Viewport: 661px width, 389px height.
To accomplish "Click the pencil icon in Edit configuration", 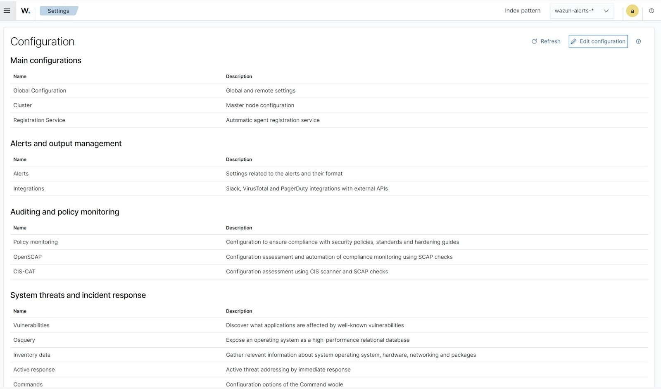I will [574, 41].
